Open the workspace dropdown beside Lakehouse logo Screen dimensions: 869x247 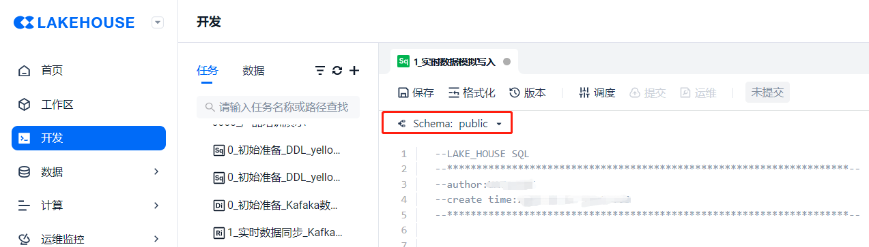(x=158, y=22)
